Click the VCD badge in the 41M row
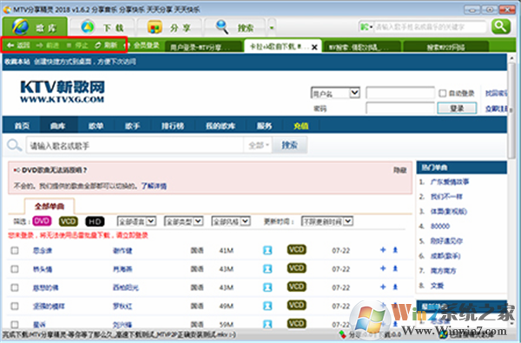The width and height of the screenshot is (521, 343). point(296,249)
